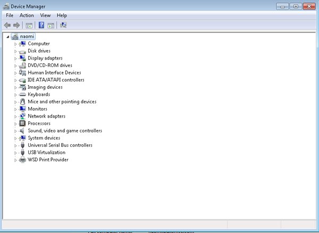Click the Forward arrow toolbar icon
Image resolution: width=319 pixels, height=233 pixels.
tap(16, 25)
